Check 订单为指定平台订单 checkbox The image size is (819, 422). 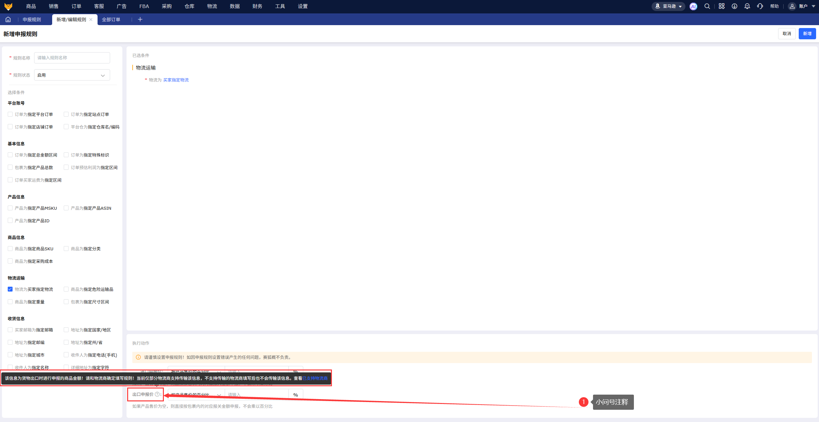point(10,114)
